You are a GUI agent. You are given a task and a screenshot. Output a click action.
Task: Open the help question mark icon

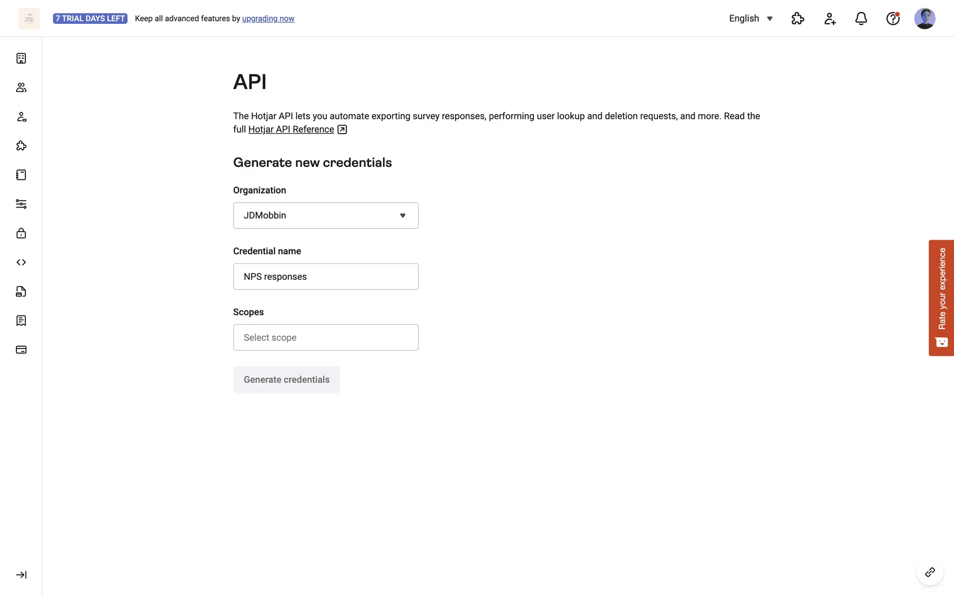click(893, 19)
